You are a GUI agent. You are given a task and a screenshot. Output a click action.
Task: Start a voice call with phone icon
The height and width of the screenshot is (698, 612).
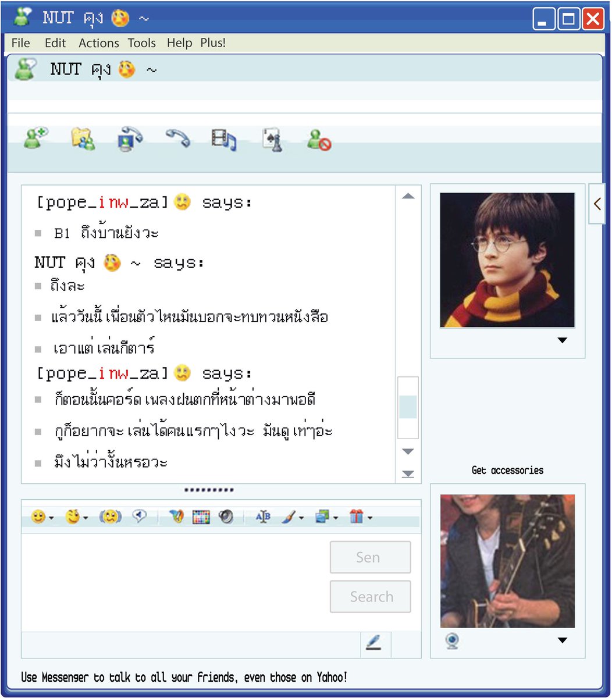point(178,138)
